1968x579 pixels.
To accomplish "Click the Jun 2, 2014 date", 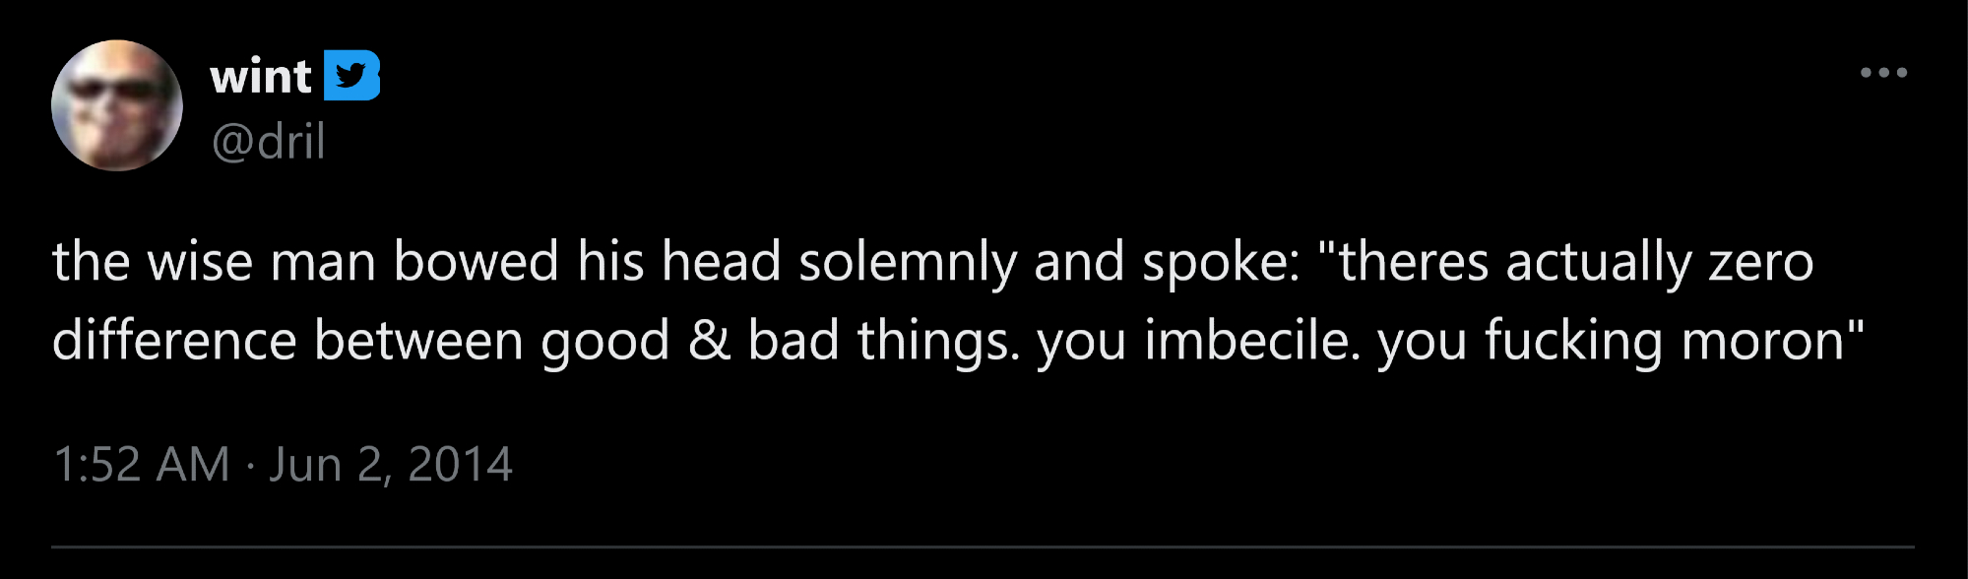I will click(x=391, y=464).
